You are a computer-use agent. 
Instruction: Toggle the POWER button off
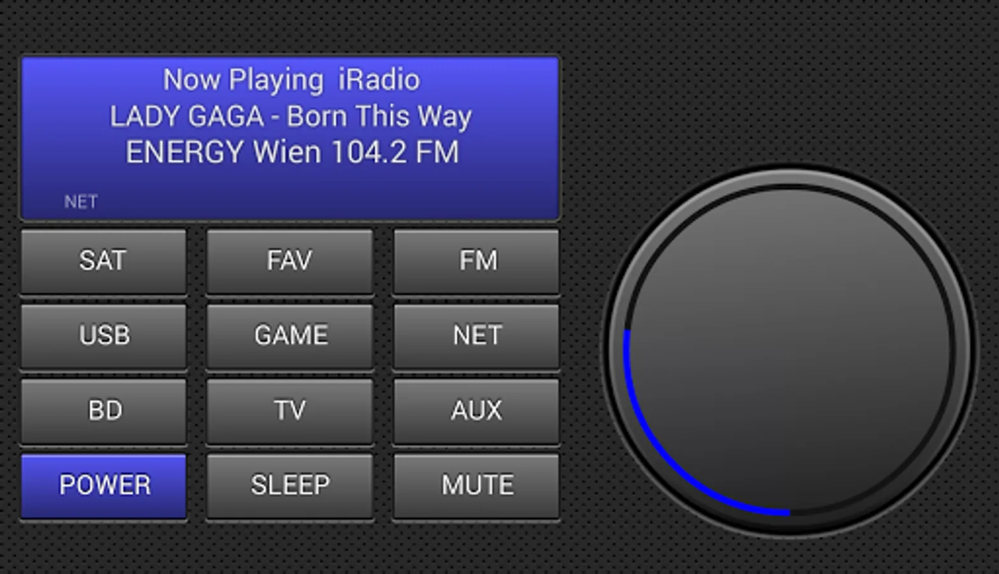click(104, 486)
